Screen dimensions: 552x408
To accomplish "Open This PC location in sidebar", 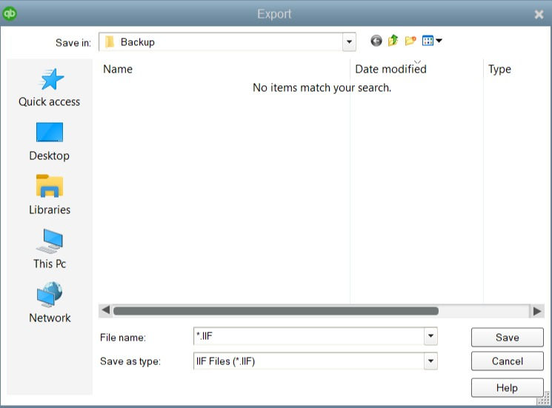I will 50,249.
